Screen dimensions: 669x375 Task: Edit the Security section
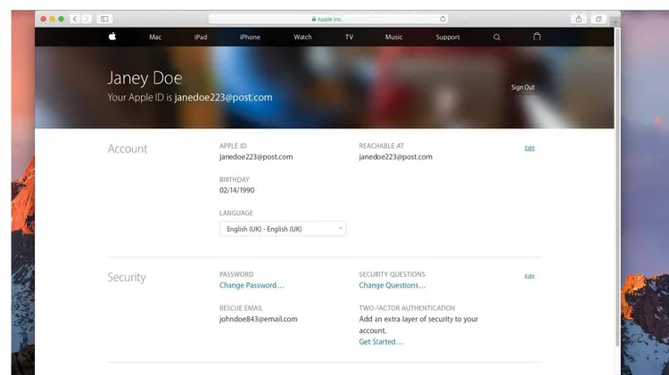pyautogui.click(x=530, y=276)
